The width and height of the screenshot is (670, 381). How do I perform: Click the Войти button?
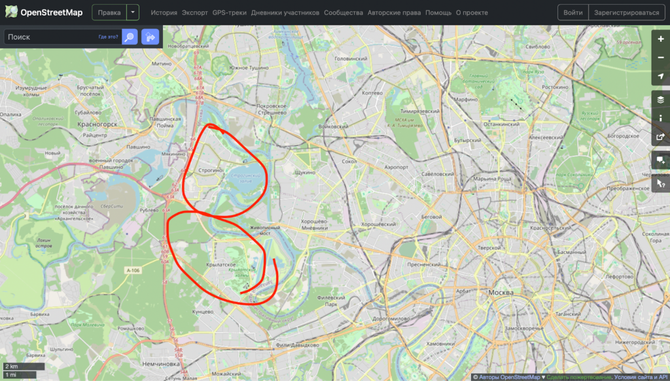point(573,12)
